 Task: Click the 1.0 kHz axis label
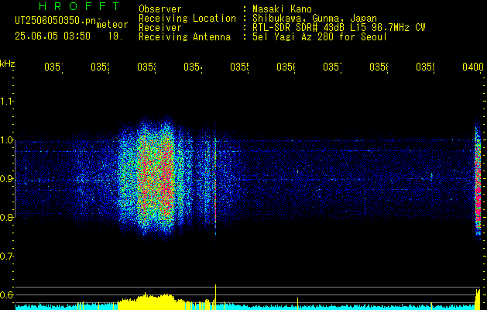6,140
